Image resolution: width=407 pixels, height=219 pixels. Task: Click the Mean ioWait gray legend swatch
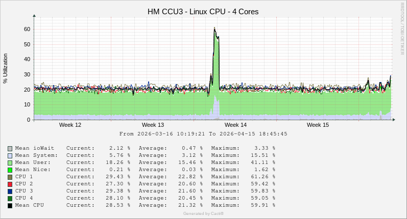pos(10,148)
